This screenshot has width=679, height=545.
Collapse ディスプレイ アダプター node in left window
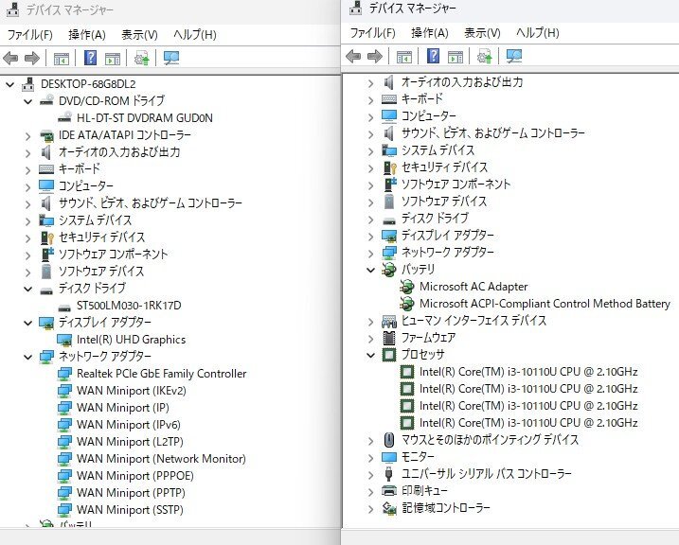pos(28,323)
